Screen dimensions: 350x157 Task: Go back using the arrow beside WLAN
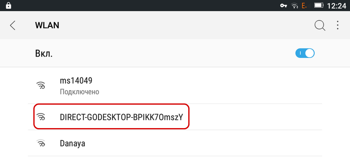point(12,26)
